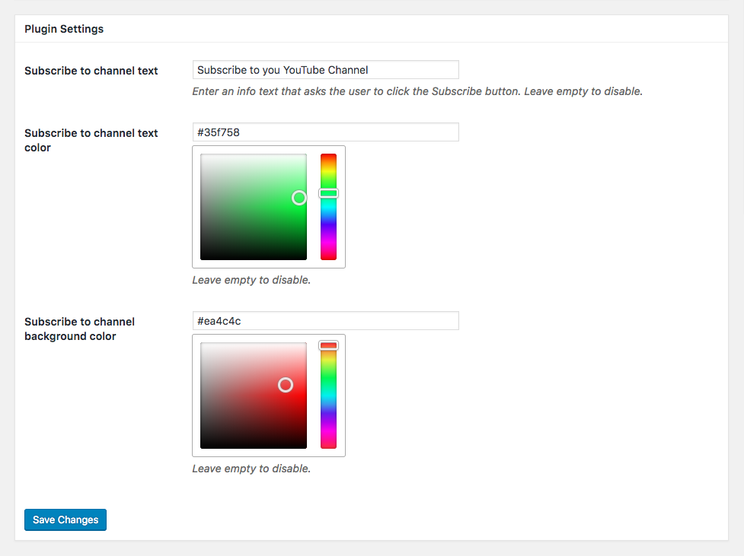Screen dimensions: 744x556
Task: Click the #ea4c4c background color hex field
Action: (x=325, y=321)
